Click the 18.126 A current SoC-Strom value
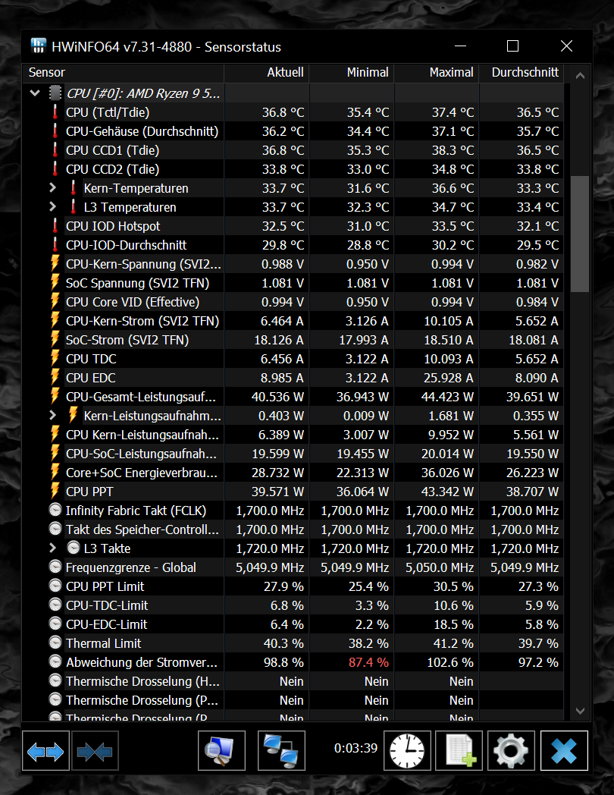Viewport: 614px width, 795px height. coord(279,340)
